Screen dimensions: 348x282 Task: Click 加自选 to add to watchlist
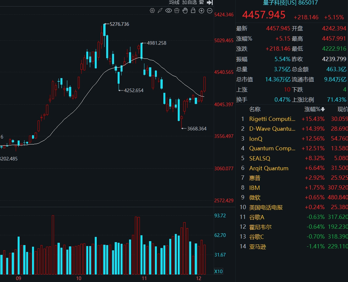pyautogui.click(x=190, y=2)
